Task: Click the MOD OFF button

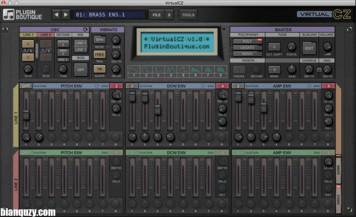Action: pyautogui.click(x=81, y=69)
